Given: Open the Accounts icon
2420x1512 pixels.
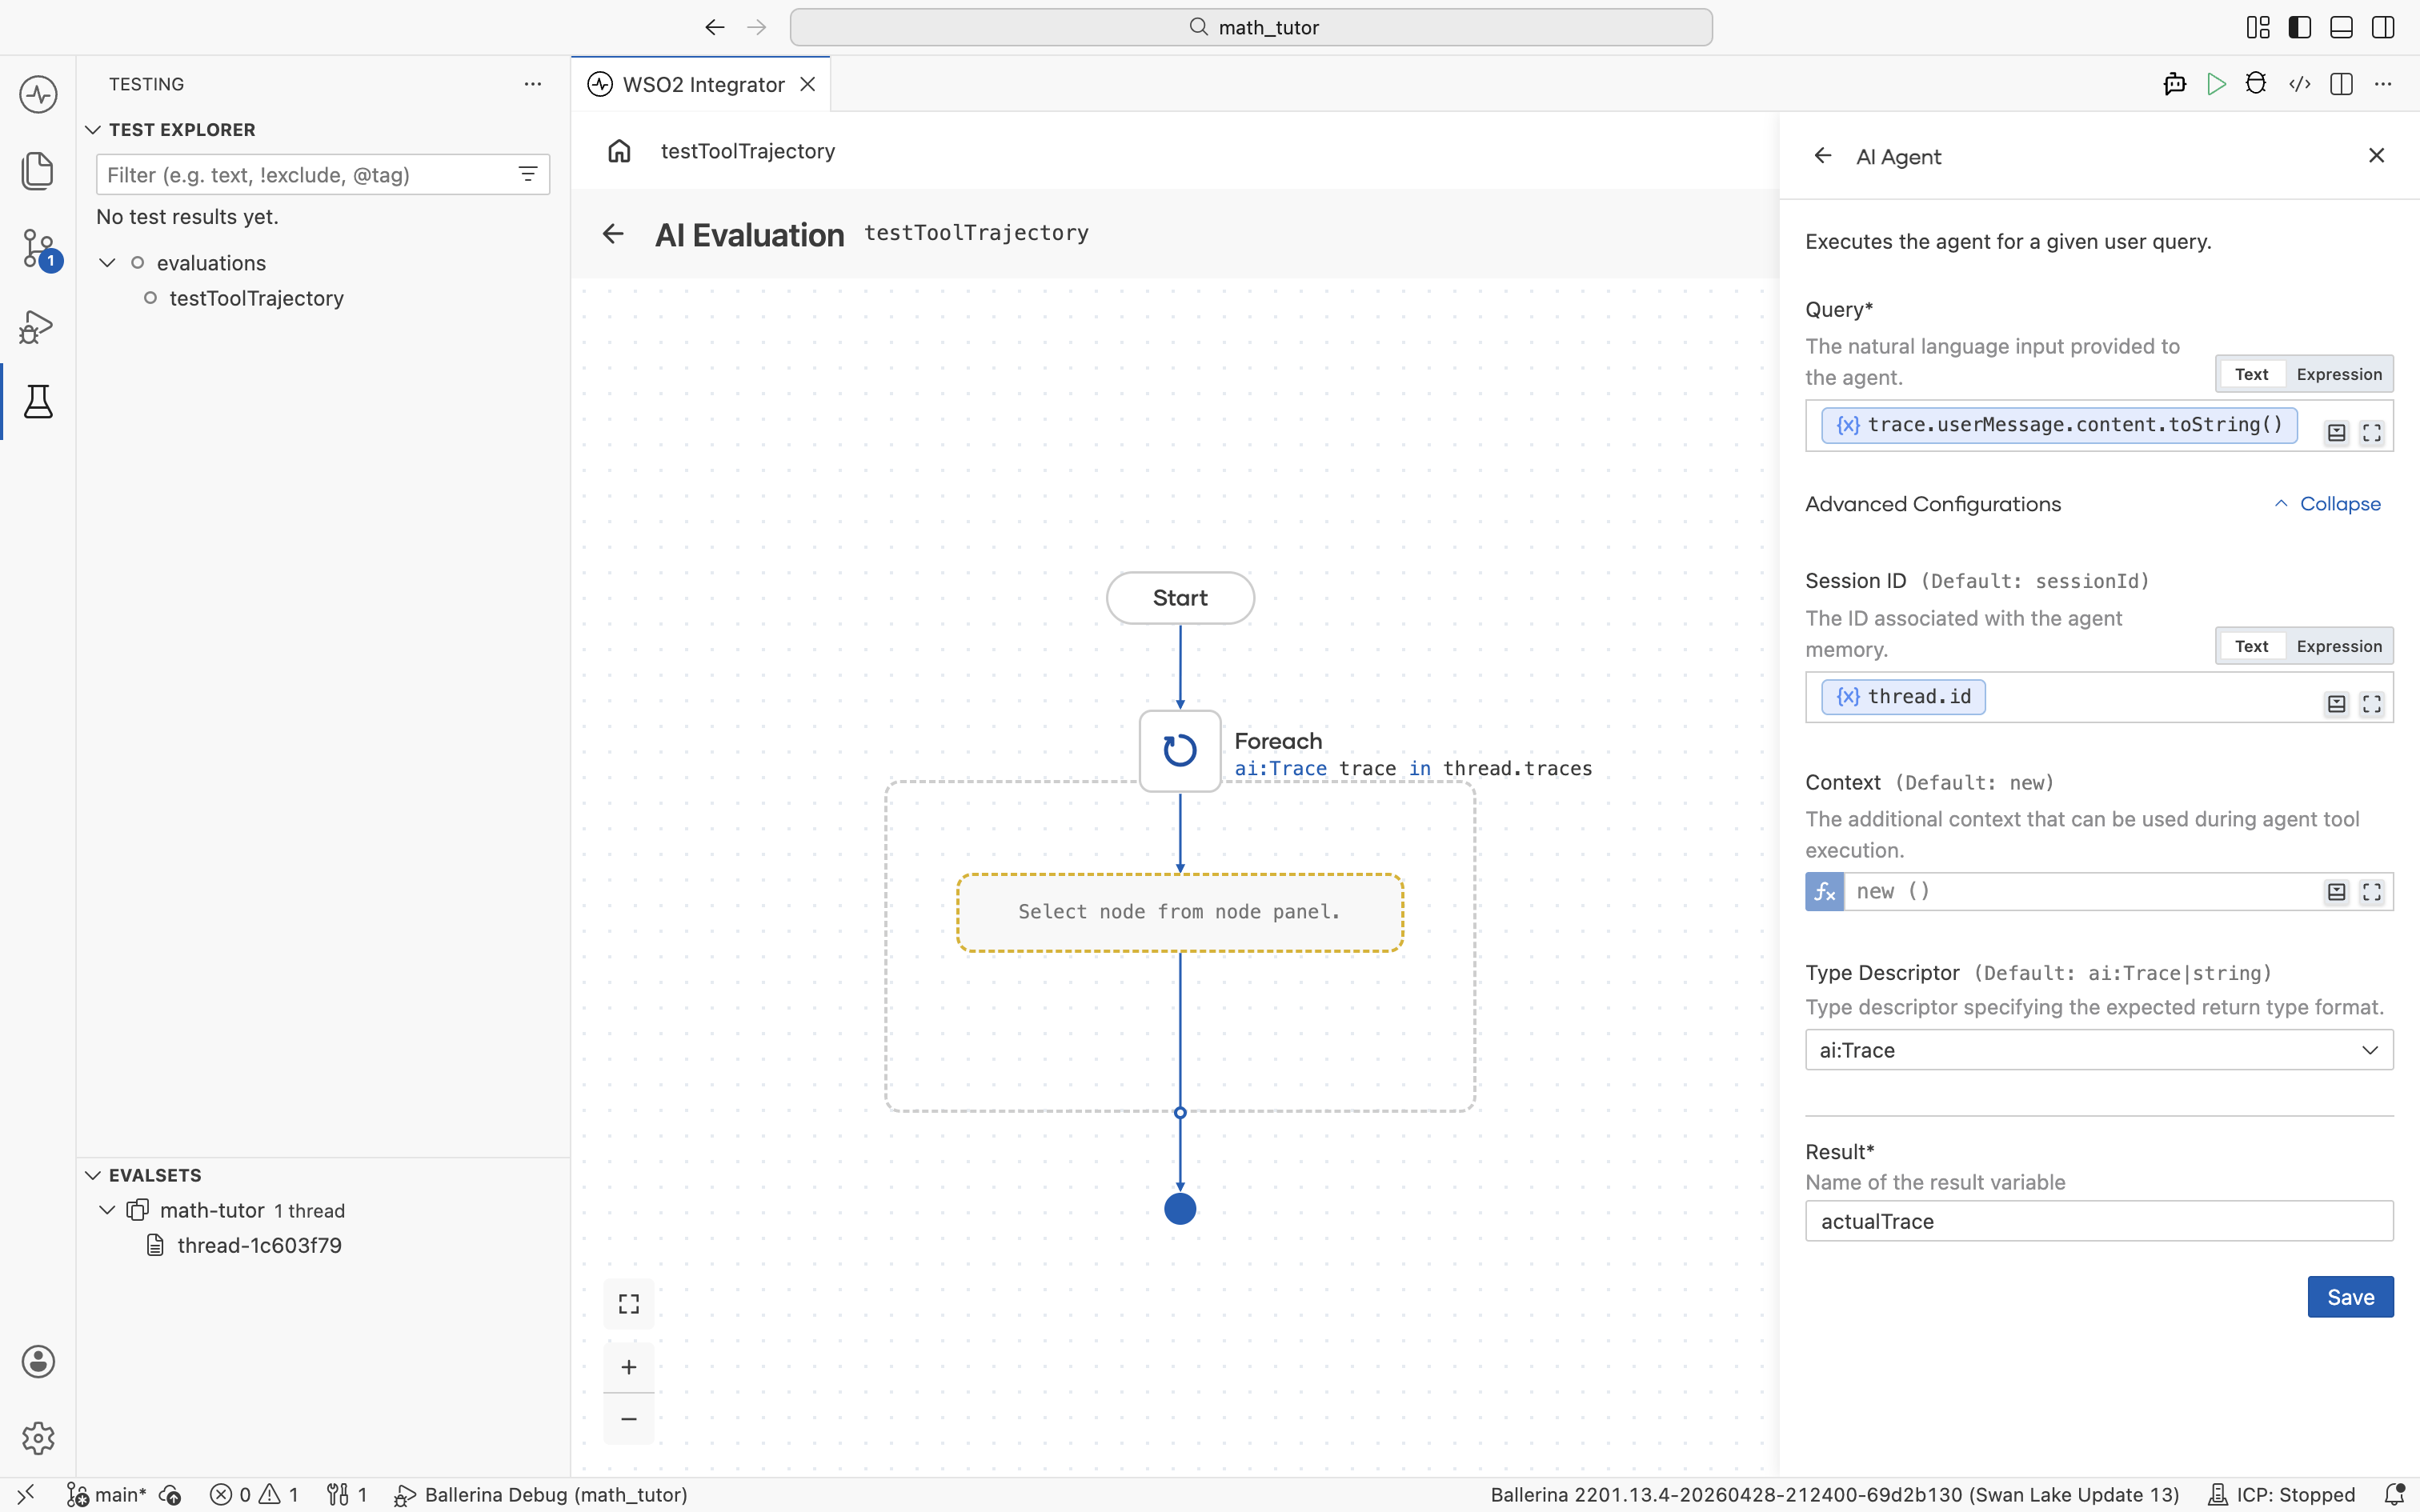Looking at the screenshot, I should pos(38,1361).
